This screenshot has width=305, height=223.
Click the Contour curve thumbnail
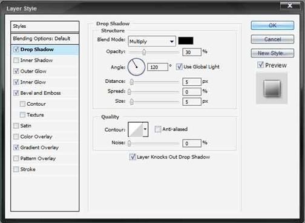pyautogui.click(x=136, y=129)
